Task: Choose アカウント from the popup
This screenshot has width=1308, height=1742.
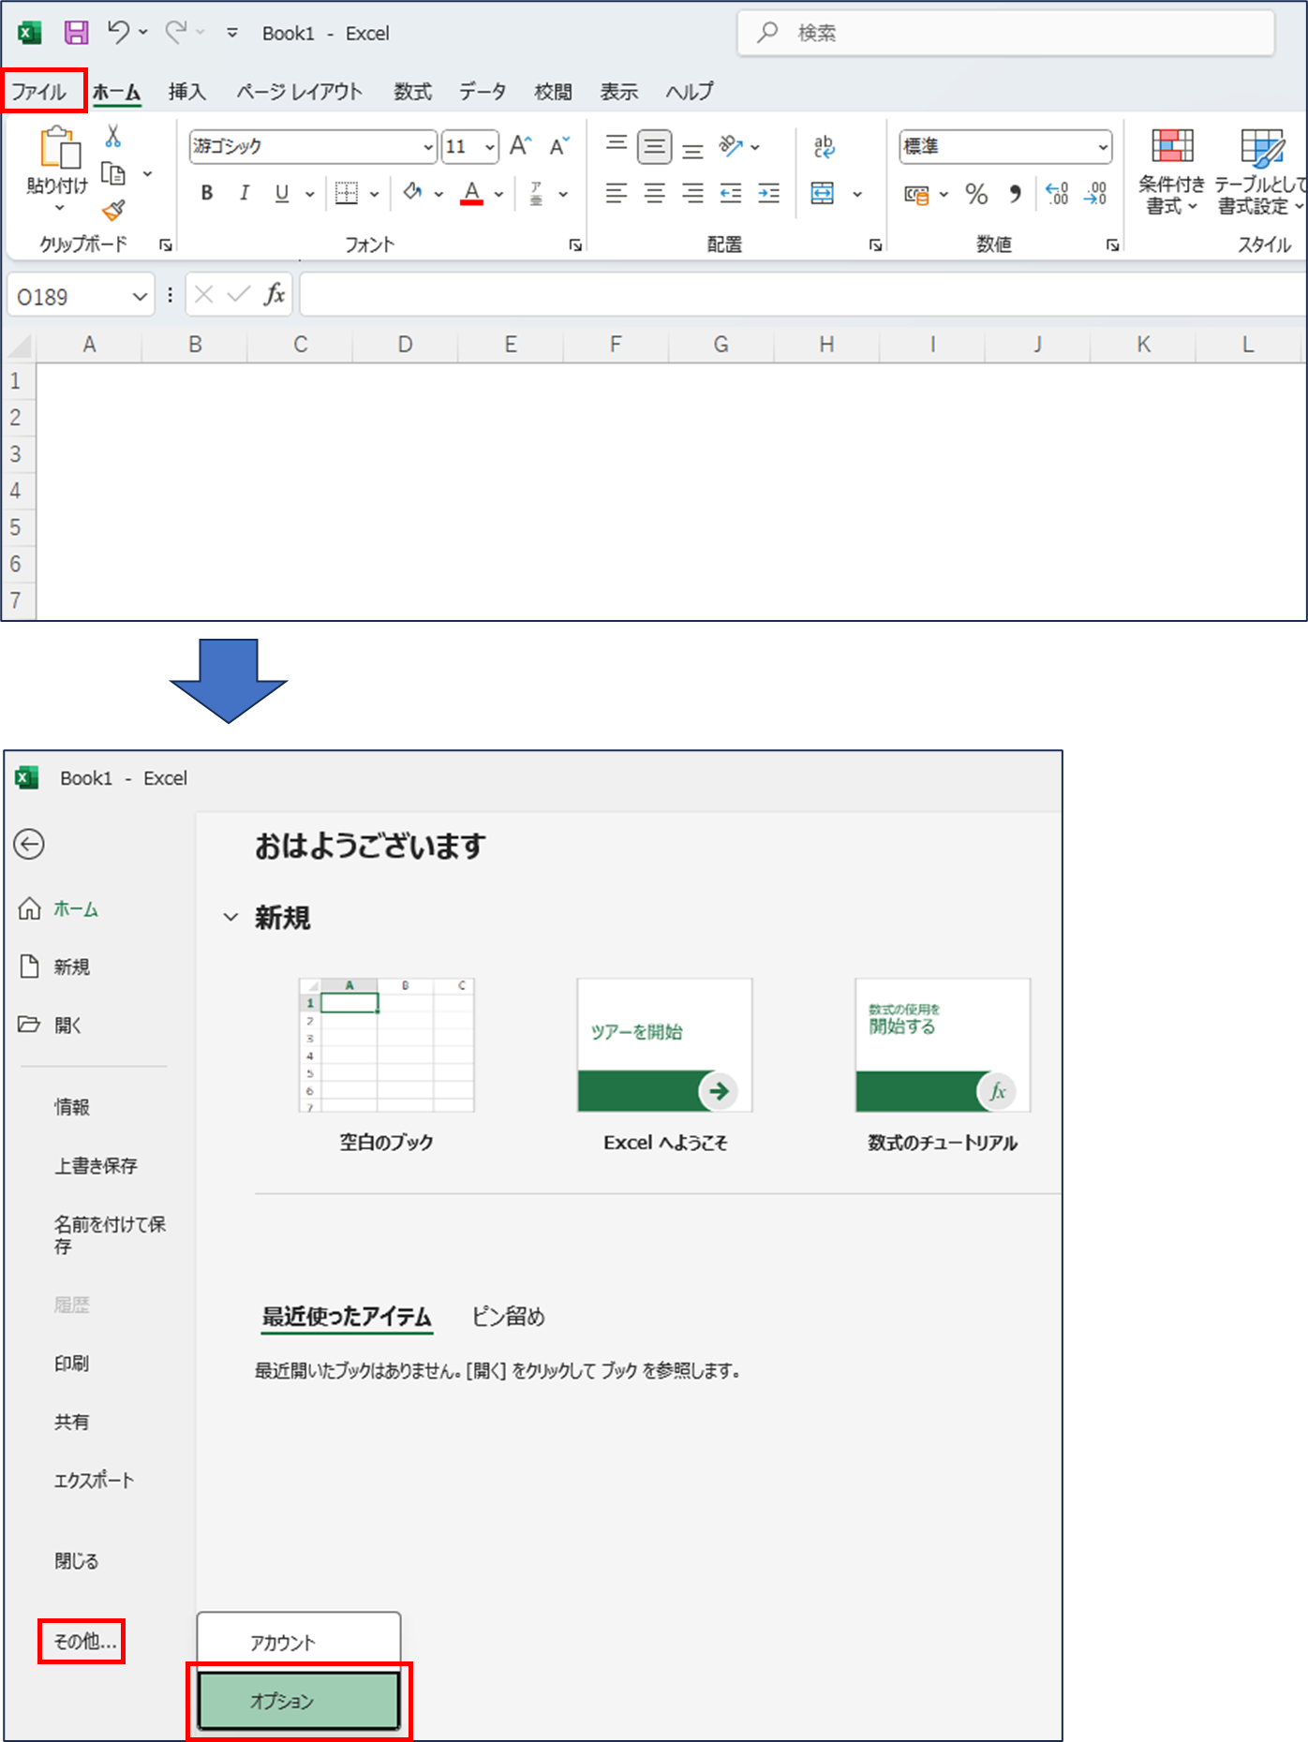Action: [299, 1642]
